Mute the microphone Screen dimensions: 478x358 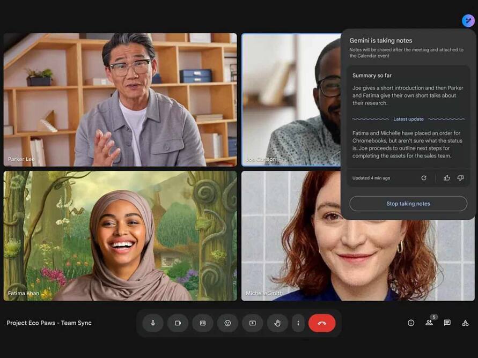(153, 323)
